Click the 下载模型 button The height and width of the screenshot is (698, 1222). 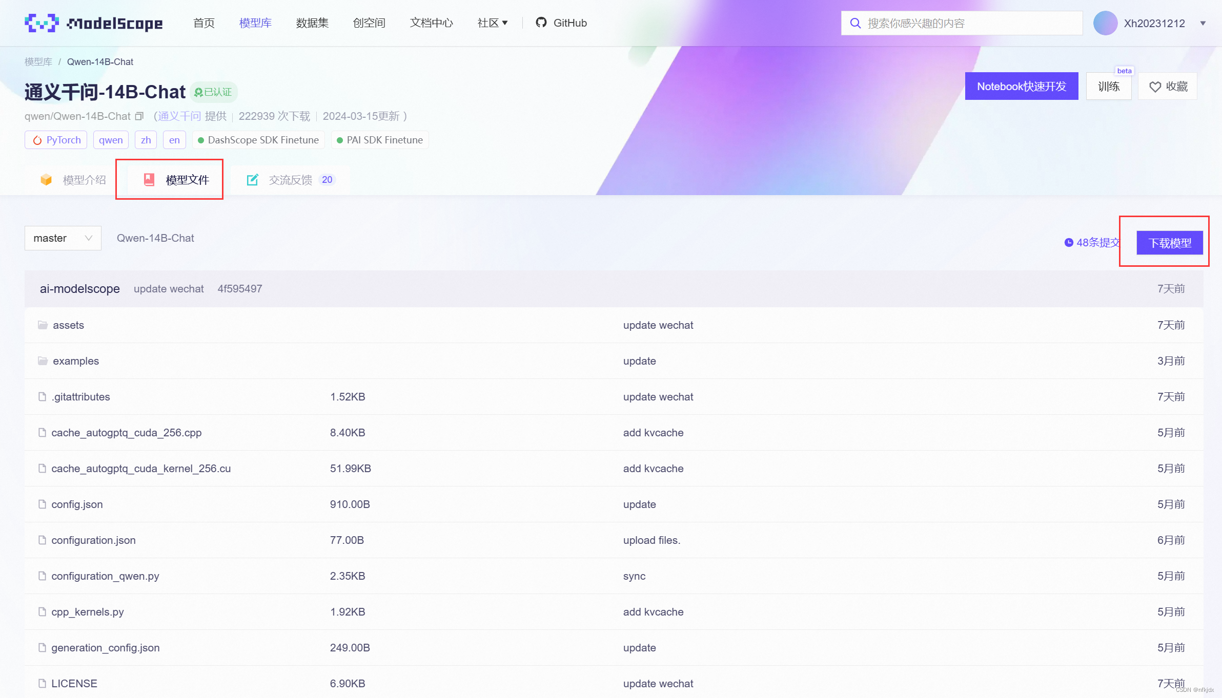point(1169,243)
